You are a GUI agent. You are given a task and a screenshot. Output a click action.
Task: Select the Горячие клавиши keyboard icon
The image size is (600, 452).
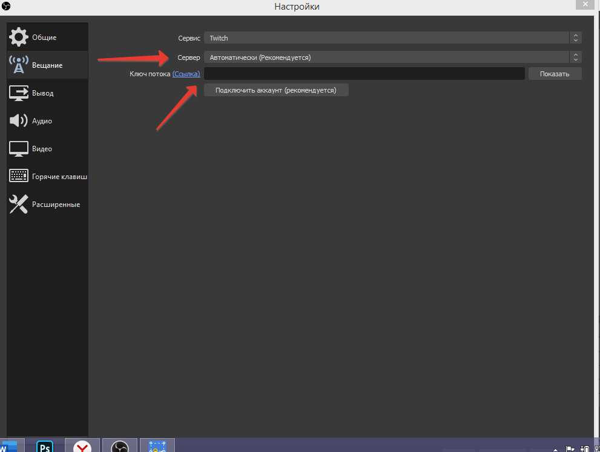[x=18, y=177]
